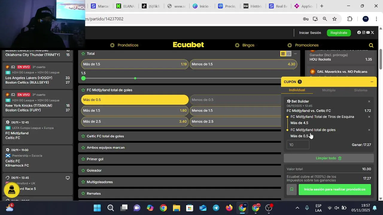
Task: Remove Bet Builder bet from coupon
Action: (x=369, y=102)
